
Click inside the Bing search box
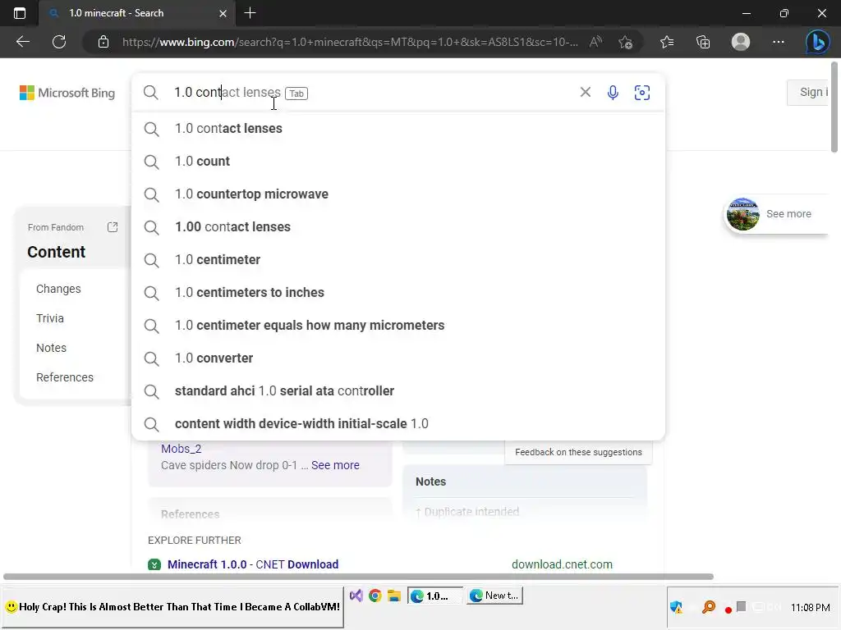pos(370,92)
